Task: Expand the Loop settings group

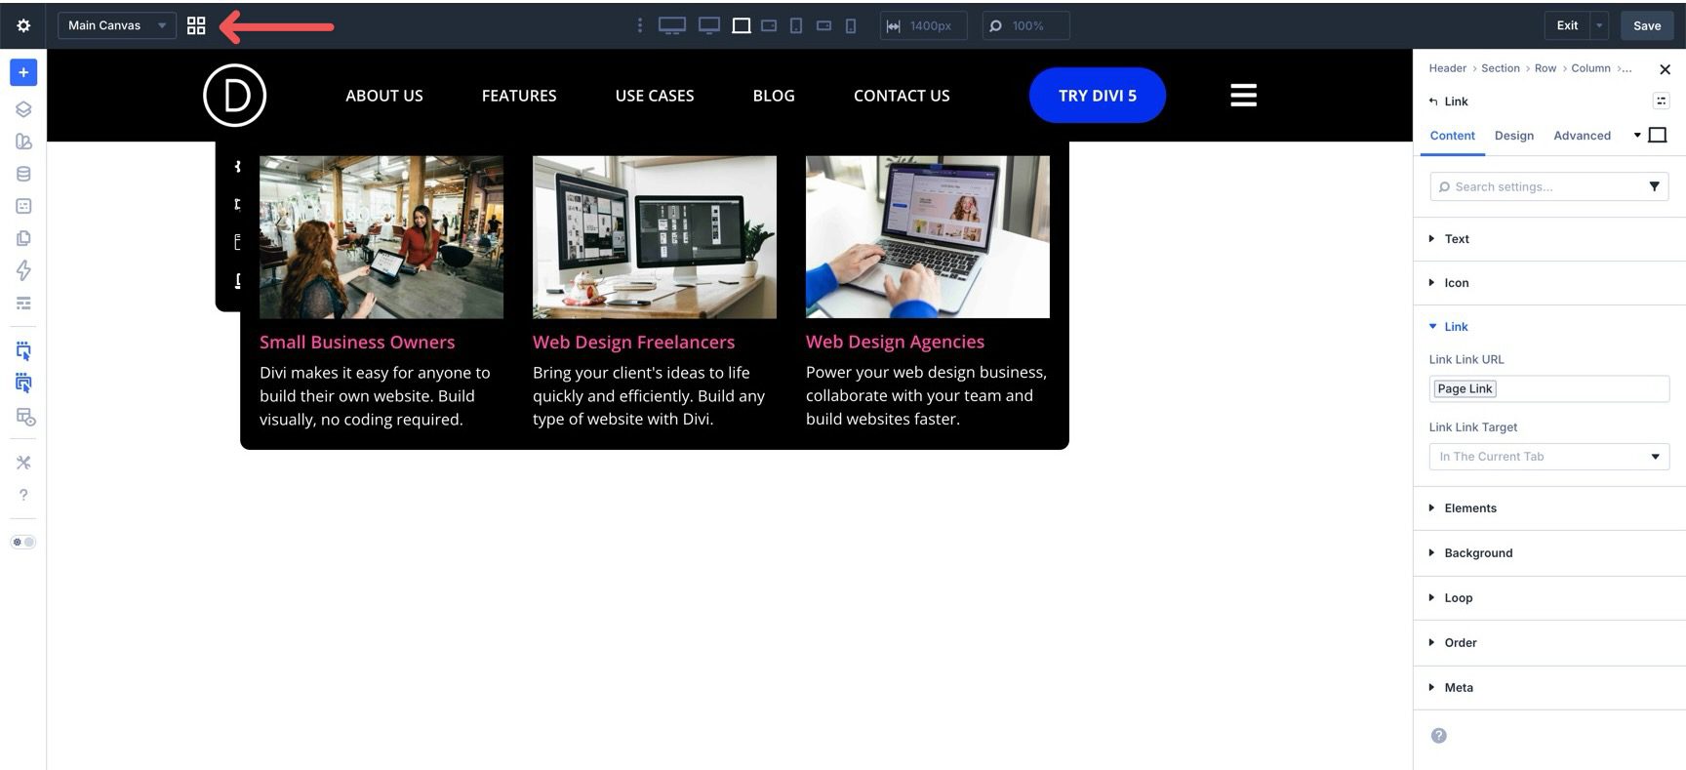Action: click(x=1549, y=598)
